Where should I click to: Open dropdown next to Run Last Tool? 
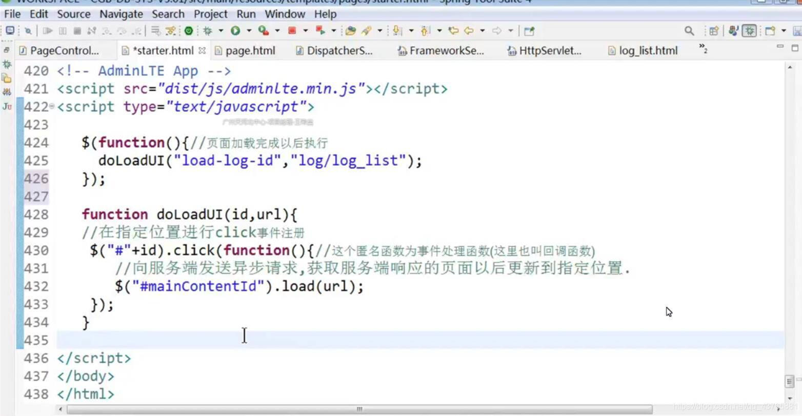[277, 31]
